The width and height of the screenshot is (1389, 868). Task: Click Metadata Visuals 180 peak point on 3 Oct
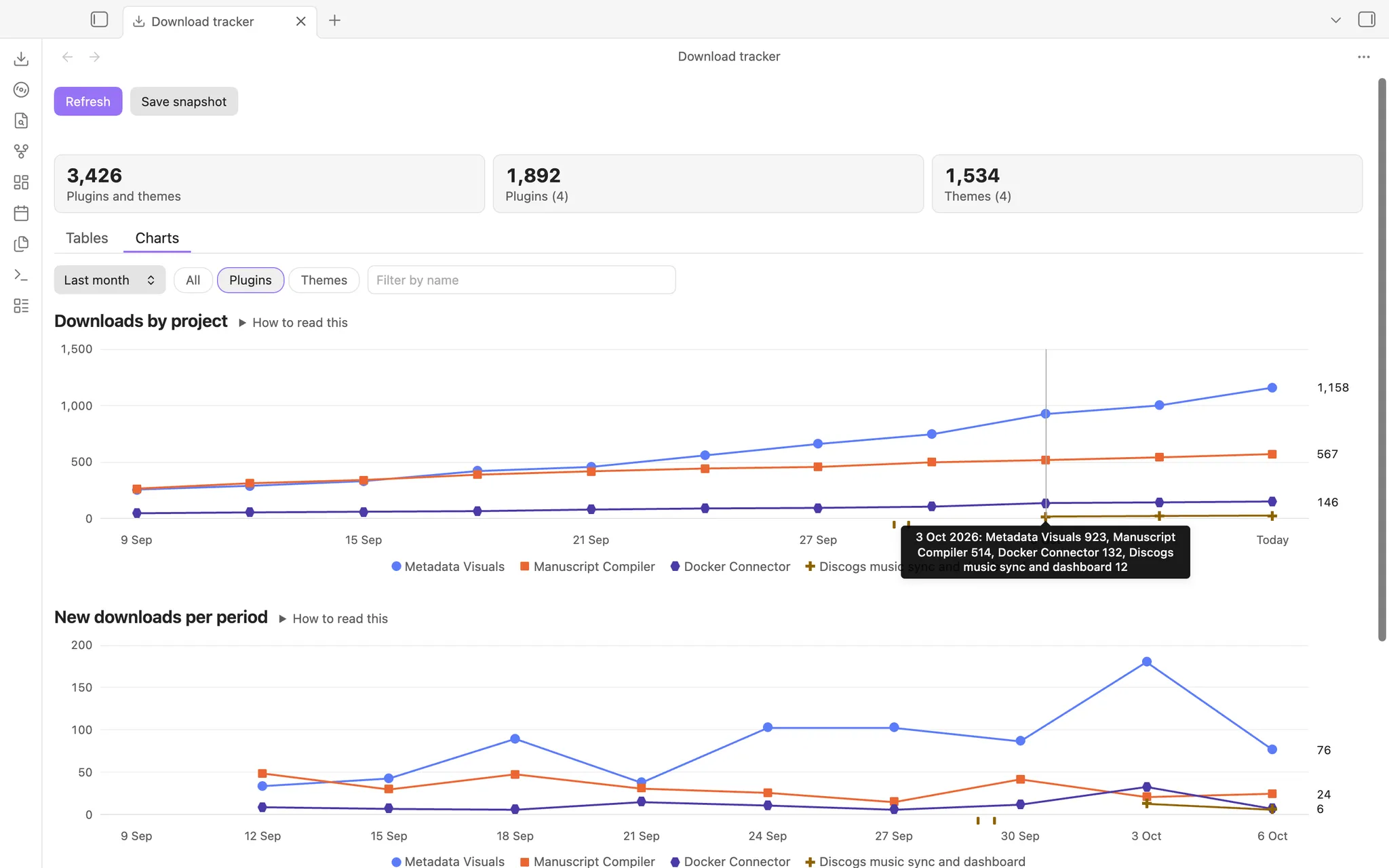(x=1147, y=662)
